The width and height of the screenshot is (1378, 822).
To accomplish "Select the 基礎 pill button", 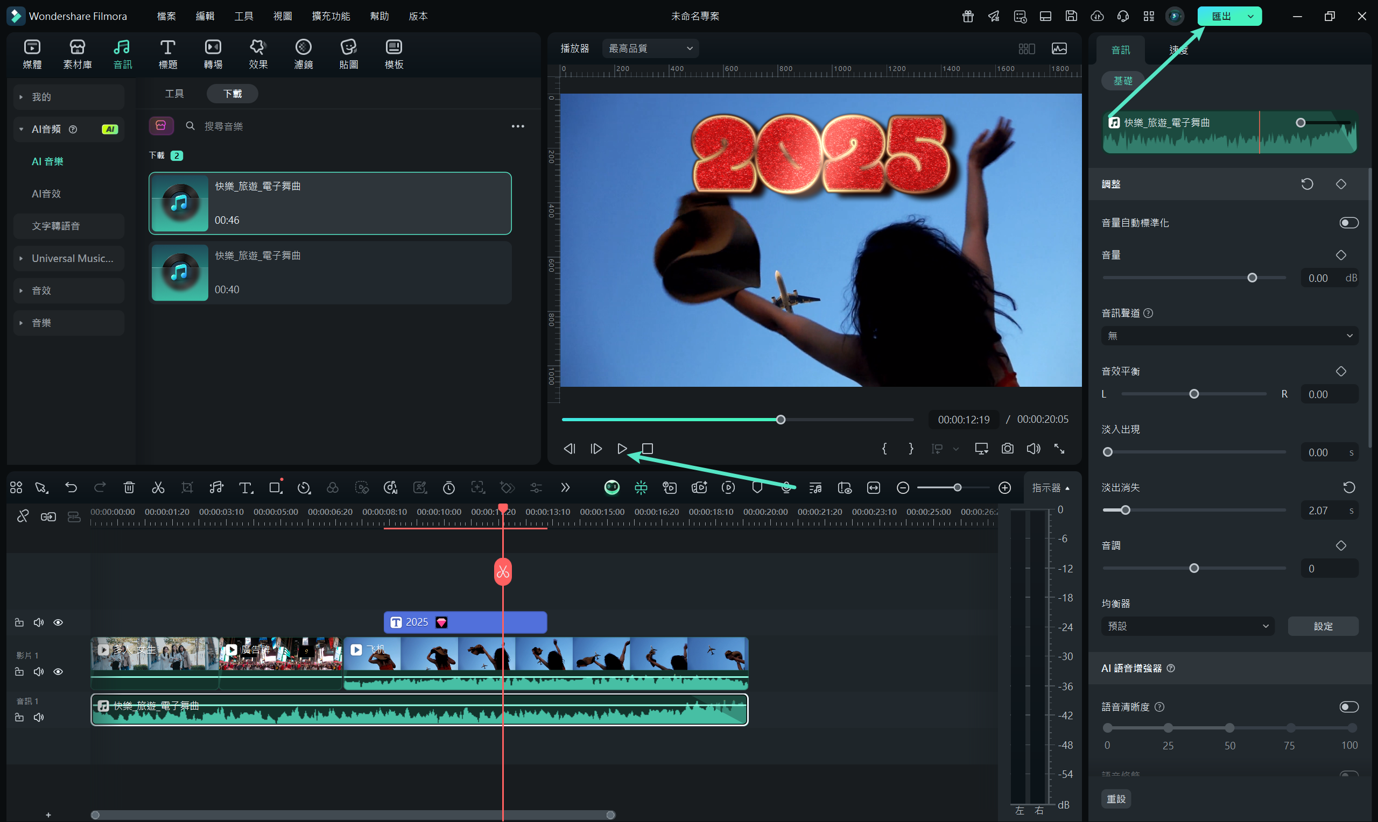I will [1122, 81].
